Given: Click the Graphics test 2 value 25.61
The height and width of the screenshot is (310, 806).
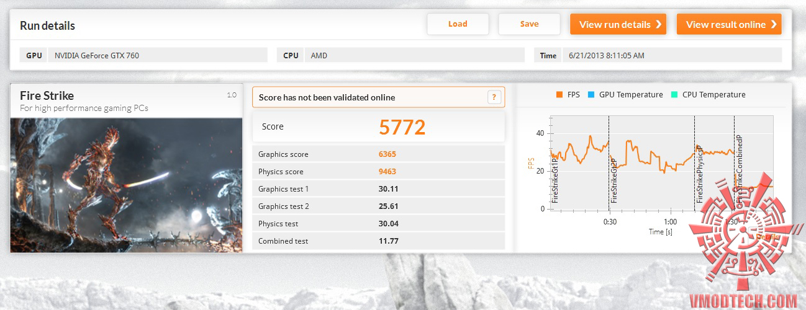Looking at the screenshot, I should [x=389, y=206].
